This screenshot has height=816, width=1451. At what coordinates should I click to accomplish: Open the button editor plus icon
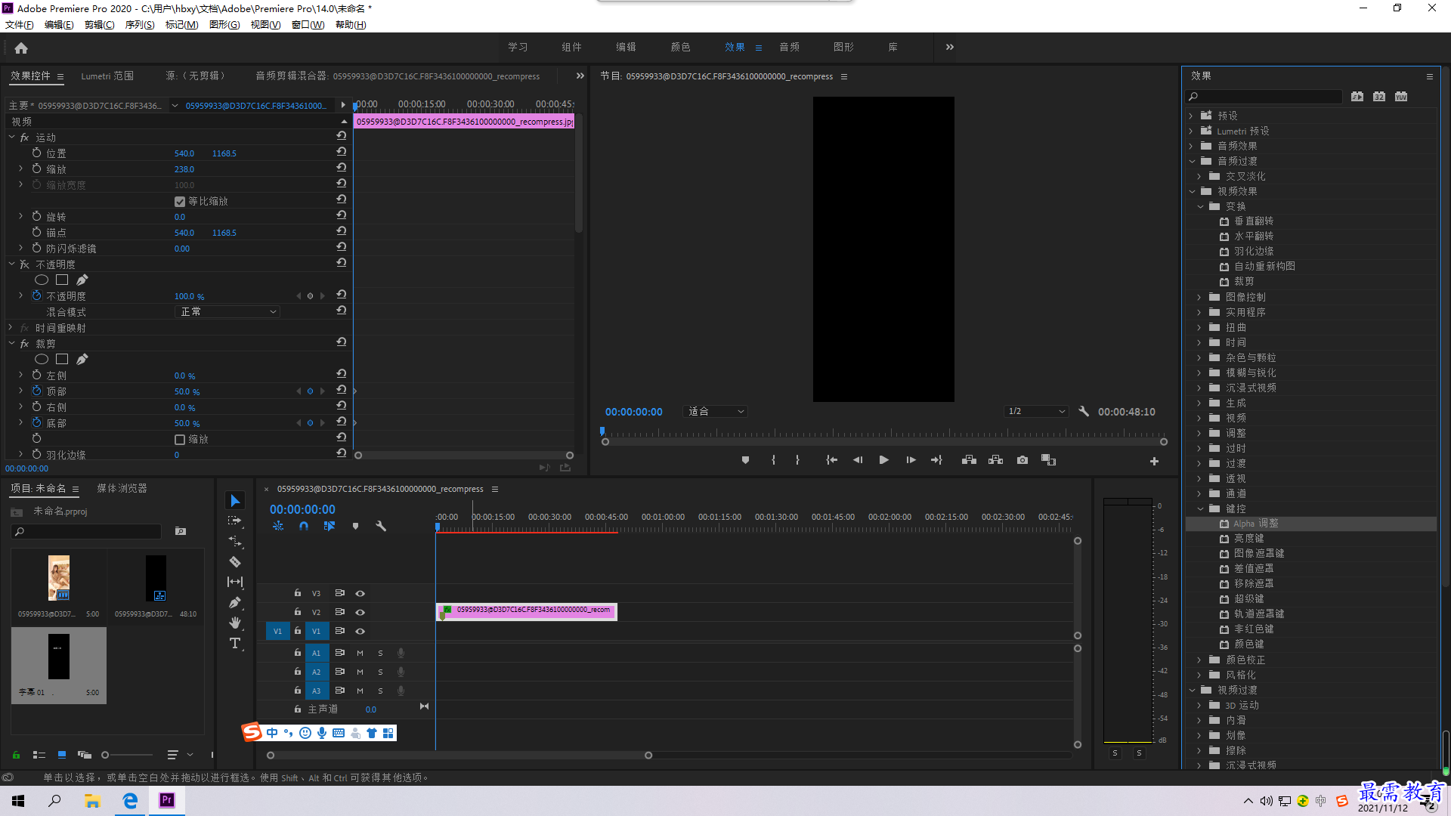point(1154,461)
